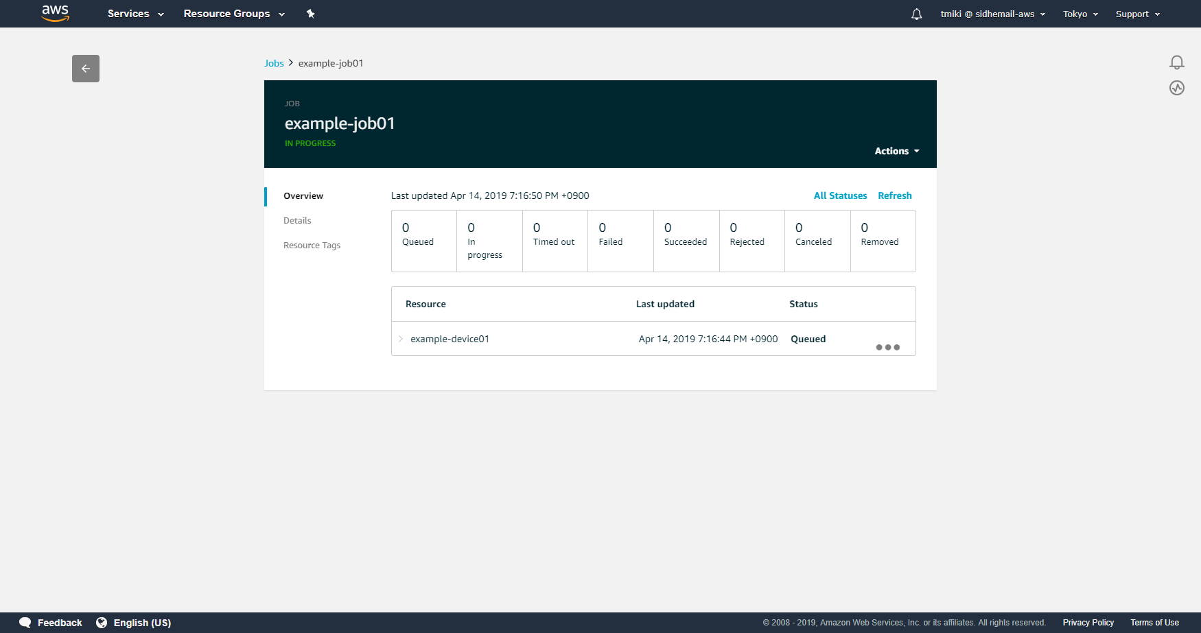Viewport: 1201px width, 633px height.
Task: Switch to the Details tab
Action: click(x=297, y=221)
